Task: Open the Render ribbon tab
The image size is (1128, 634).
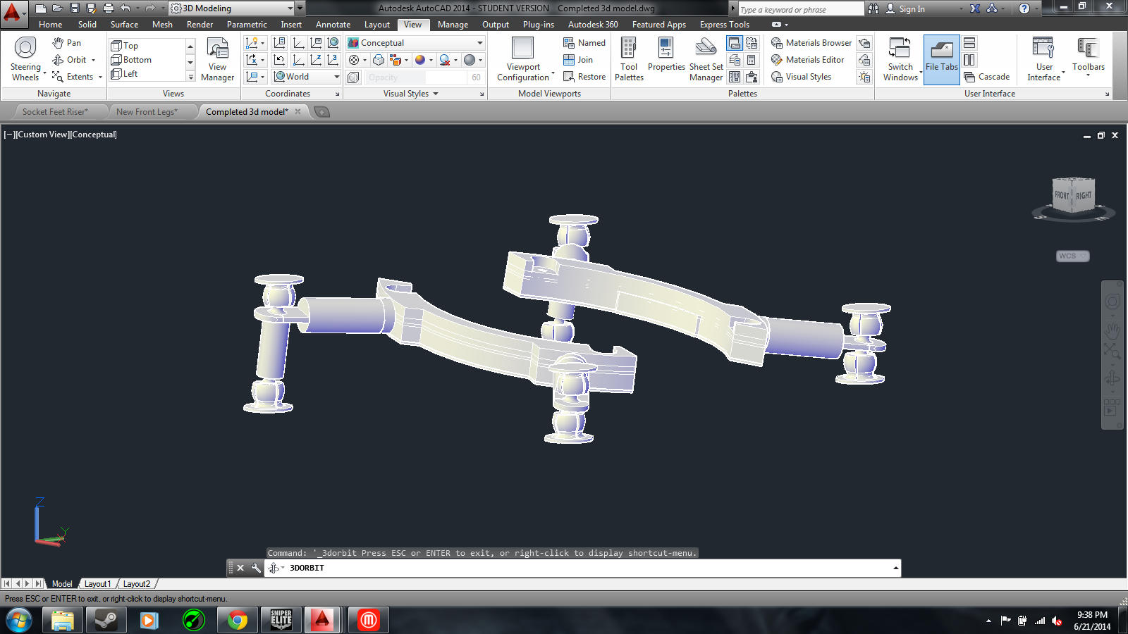Action: pyautogui.click(x=200, y=25)
